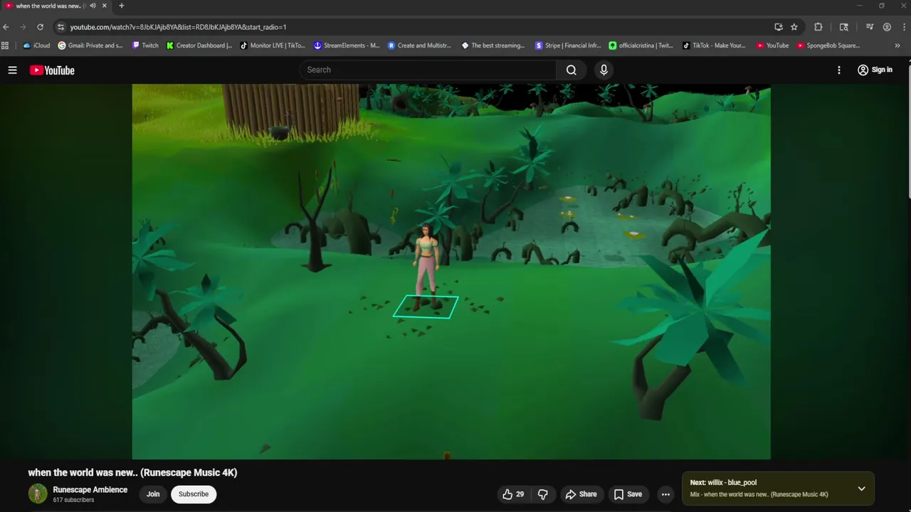The height and width of the screenshot is (512, 911).
Task: Open the YouTube bookmark
Action: click(x=772, y=46)
